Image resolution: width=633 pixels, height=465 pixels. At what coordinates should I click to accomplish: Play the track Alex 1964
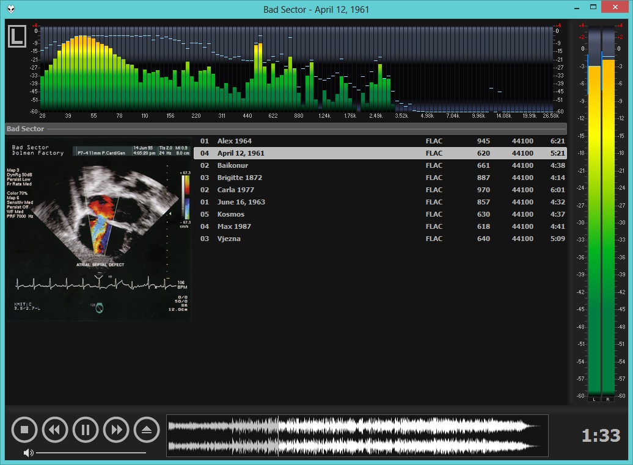[x=235, y=141]
